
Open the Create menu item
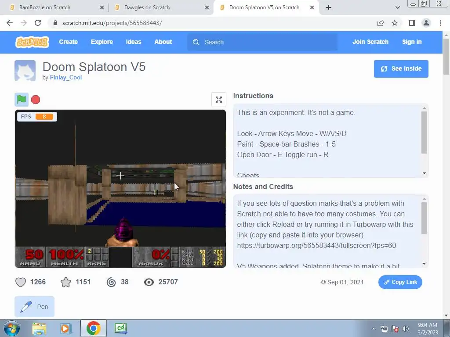point(68,42)
